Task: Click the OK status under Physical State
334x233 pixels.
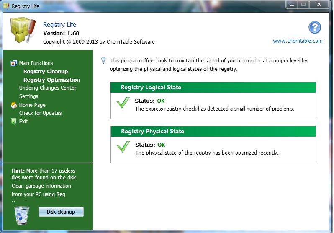Action: click(161, 145)
